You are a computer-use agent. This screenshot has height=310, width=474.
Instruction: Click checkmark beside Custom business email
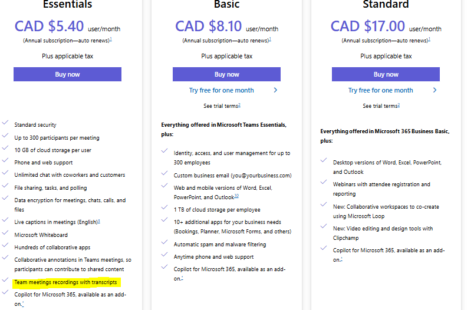tap(164, 173)
